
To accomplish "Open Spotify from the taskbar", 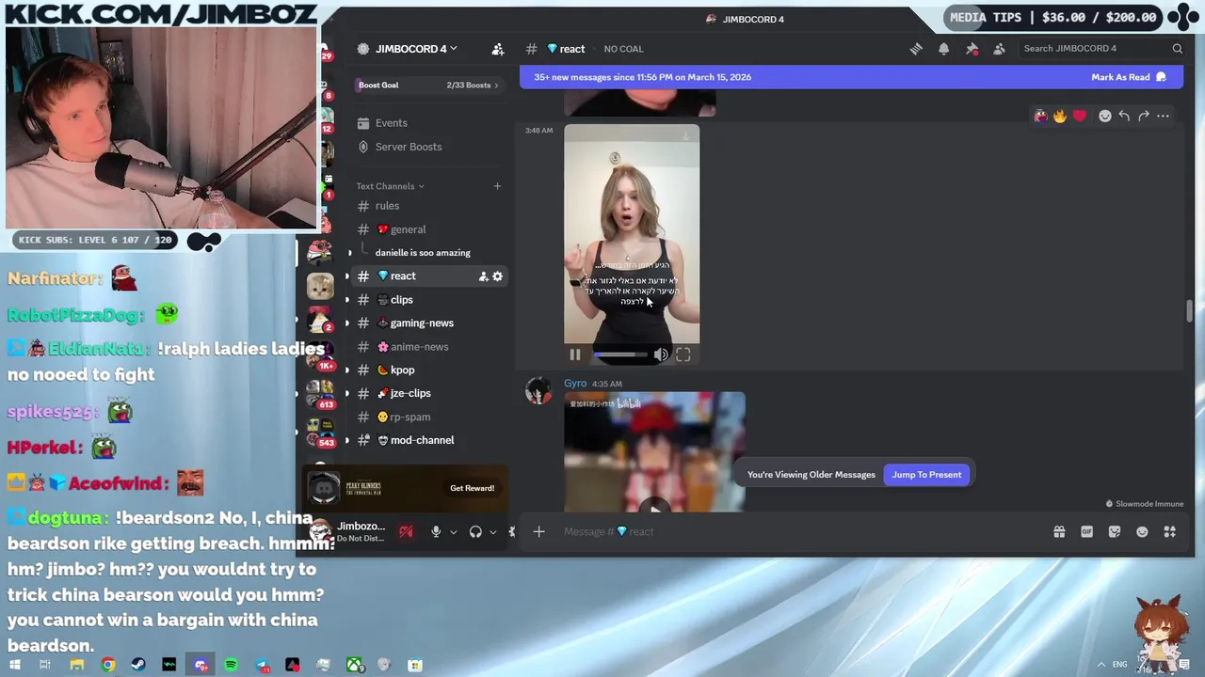I will [x=231, y=666].
